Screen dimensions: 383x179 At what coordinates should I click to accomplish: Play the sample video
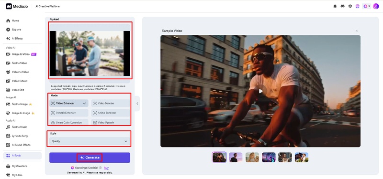coord(260,91)
